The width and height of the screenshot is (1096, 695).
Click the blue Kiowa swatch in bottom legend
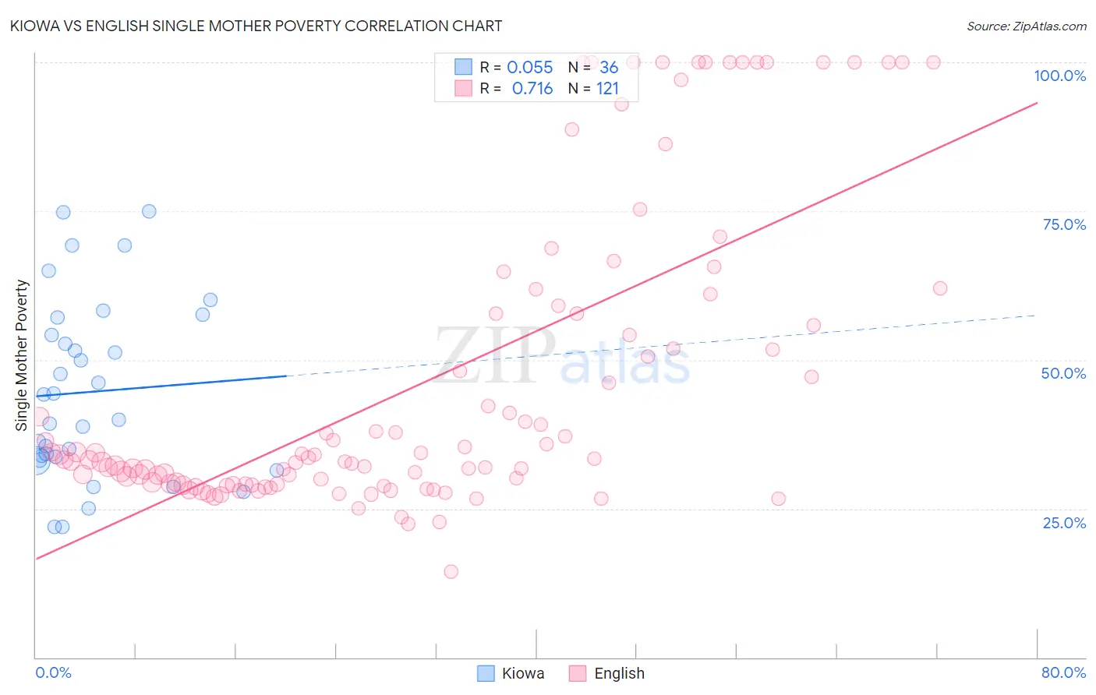486,673
